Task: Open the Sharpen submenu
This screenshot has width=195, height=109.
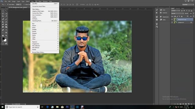Action: tap(45, 33)
